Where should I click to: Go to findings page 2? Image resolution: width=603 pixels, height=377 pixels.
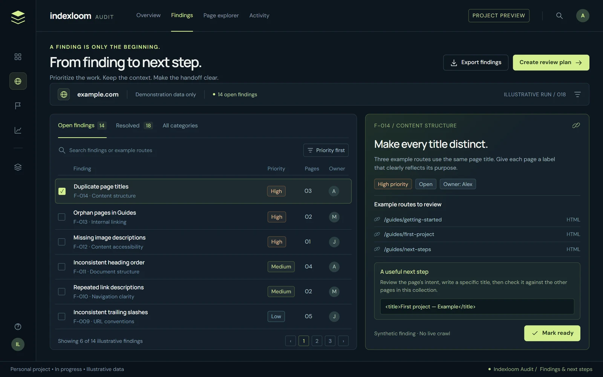pyautogui.click(x=317, y=341)
